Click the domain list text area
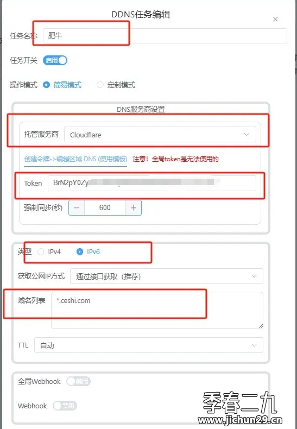The height and width of the screenshot is (429, 297). (157, 310)
